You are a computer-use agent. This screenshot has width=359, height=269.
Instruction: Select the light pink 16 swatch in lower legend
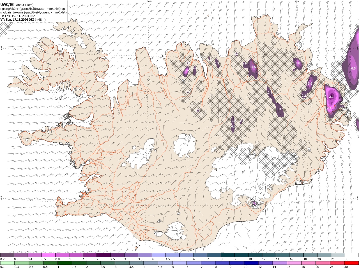[x=294, y=263]
